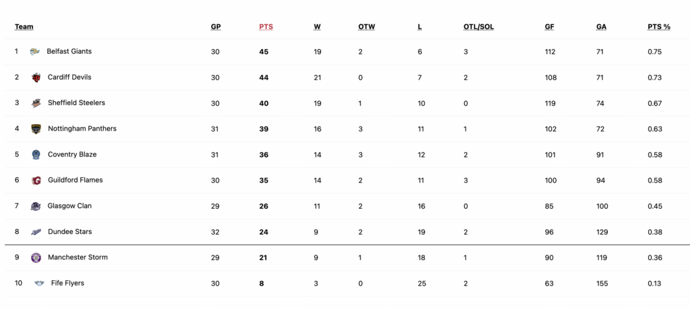Click the Cardiff Devils team logo
The image size is (690, 310).
point(36,77)
